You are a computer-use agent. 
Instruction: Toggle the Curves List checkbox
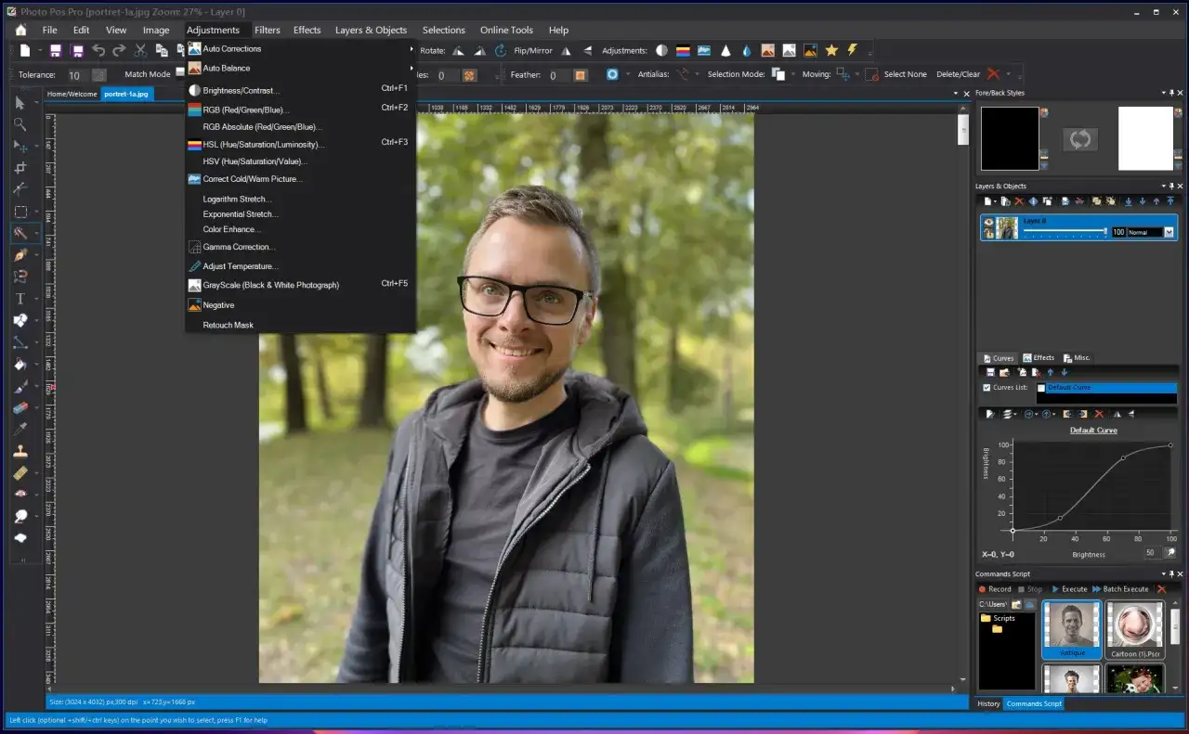coord(986,387)
